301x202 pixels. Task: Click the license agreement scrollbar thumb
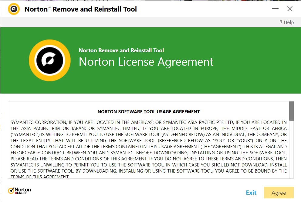(291, 111)
